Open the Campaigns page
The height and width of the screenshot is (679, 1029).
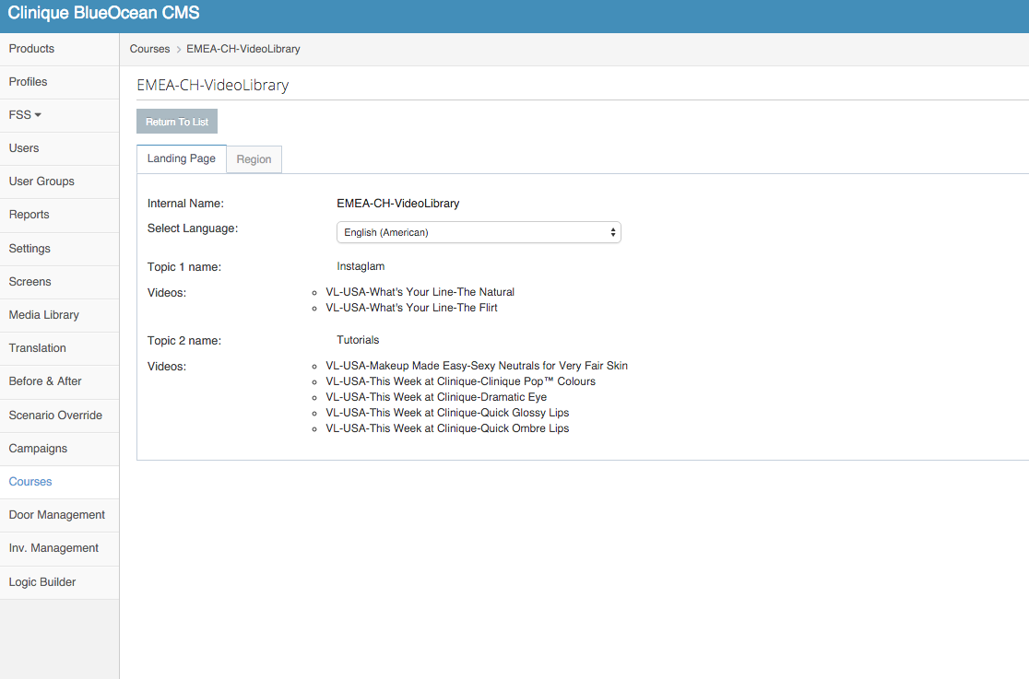coord(59,449)
